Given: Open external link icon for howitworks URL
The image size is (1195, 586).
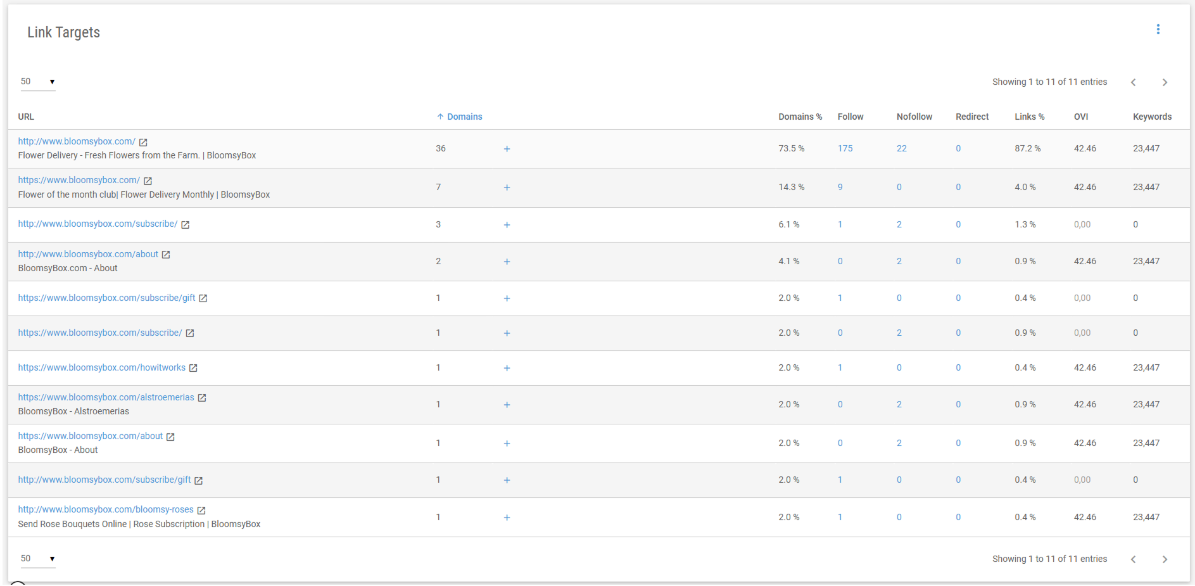Looking at the screenshot, I should coord(194,368).
